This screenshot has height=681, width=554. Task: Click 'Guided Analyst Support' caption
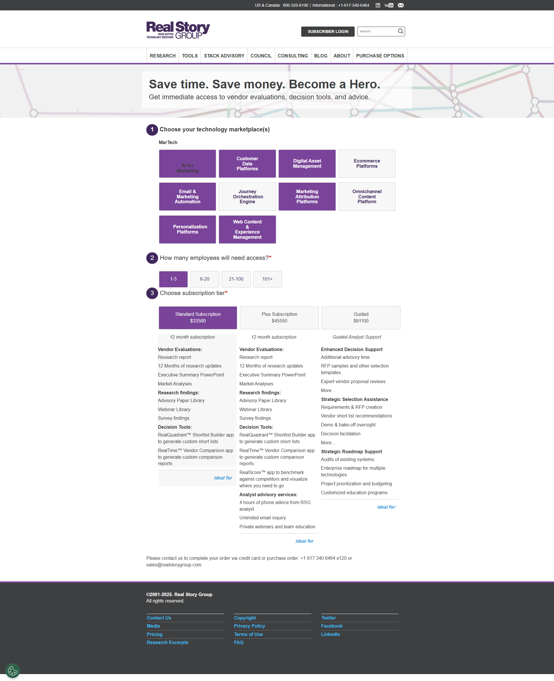point(356,337)
